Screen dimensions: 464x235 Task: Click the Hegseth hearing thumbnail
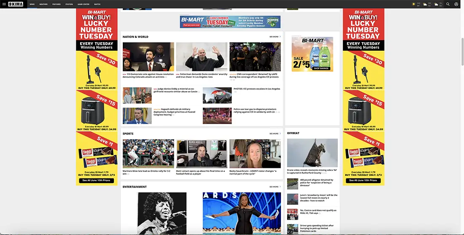(x=137, y=116)
